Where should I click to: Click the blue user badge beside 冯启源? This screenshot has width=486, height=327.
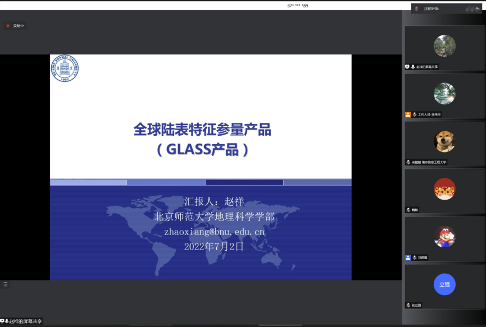click(x=408, y=257)
